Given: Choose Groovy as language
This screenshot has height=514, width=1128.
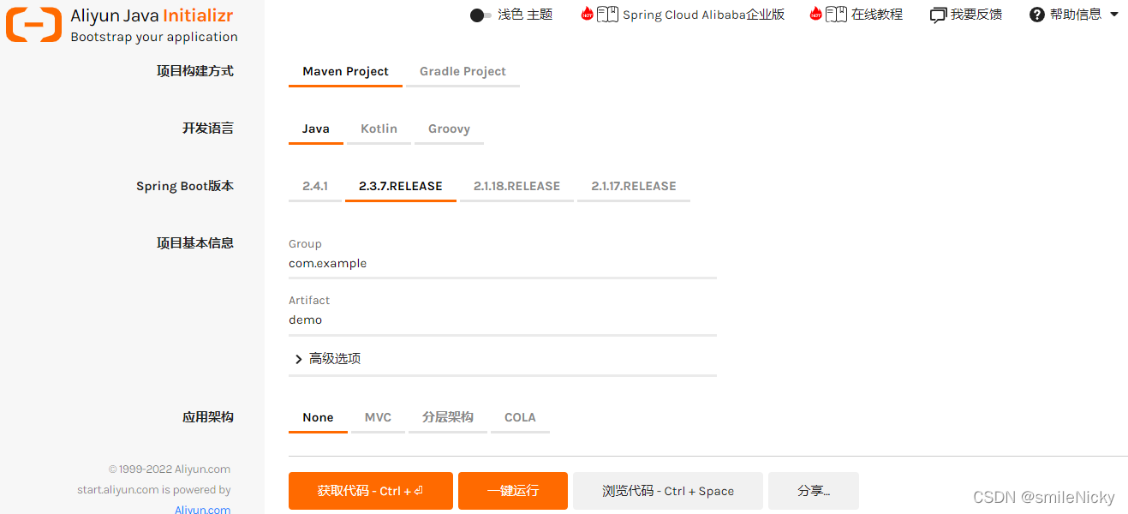Looking at the screenshot, I should [x=449, y=128].
